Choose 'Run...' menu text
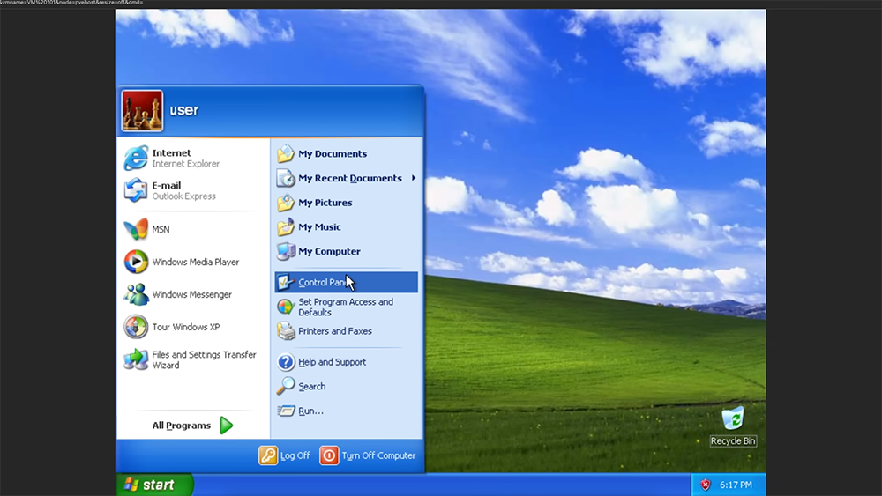Image resolution: width=882 pixels, height=496 pixels. click(310, 411)
